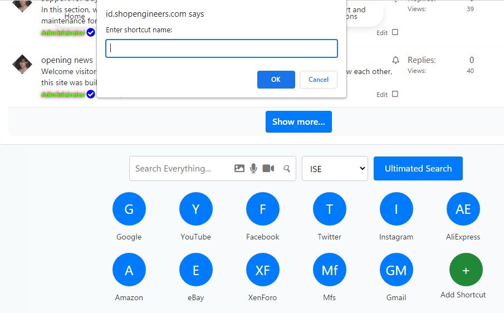The width and height of the screenshot is (504, 313).
Task: Open the opening news thread title
Action: click(67, 60)
